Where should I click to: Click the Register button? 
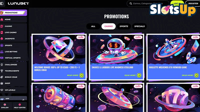[193, 3]
